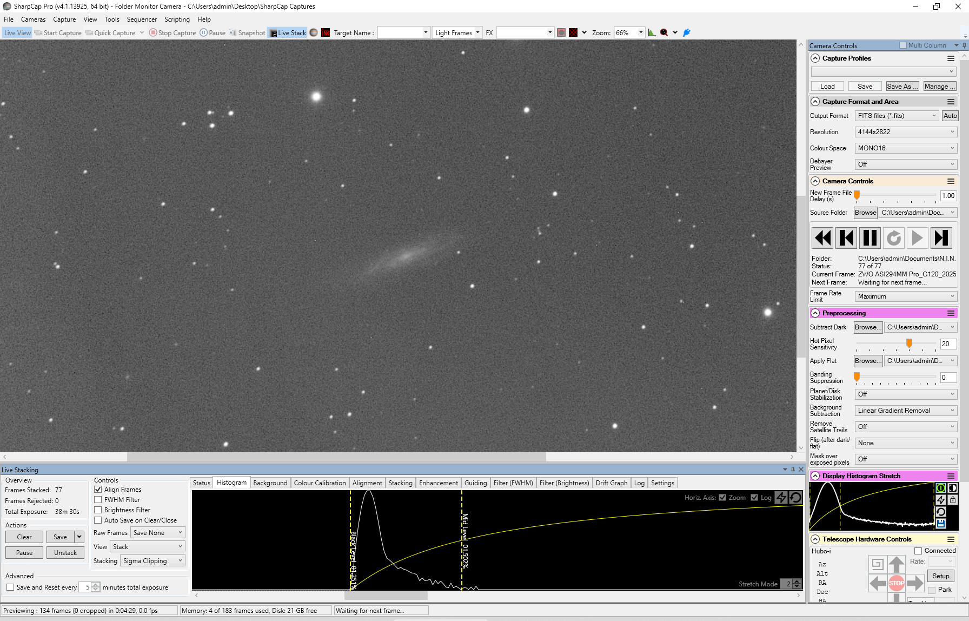
Task: Click the telescope Setup button
Action: pyautogui.click(x=941, y=576)
